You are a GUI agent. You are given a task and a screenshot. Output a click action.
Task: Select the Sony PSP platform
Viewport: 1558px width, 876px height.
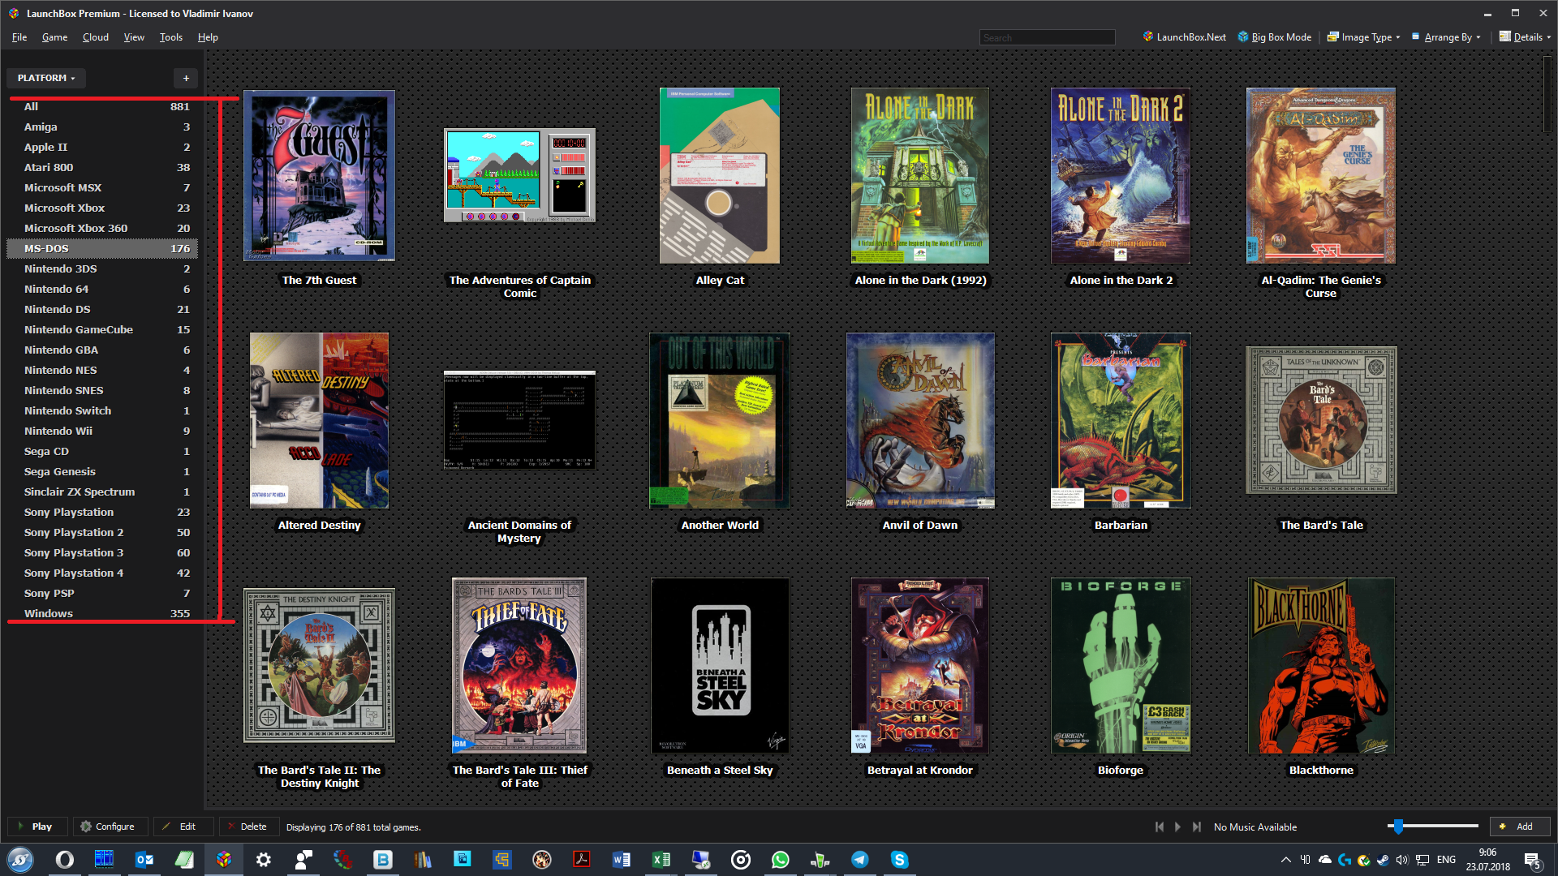pyautogui.click(x=102, y=593)
